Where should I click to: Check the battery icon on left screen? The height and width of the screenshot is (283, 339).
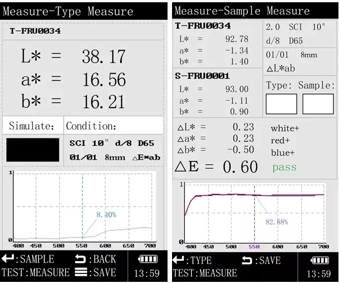point(146,259)
